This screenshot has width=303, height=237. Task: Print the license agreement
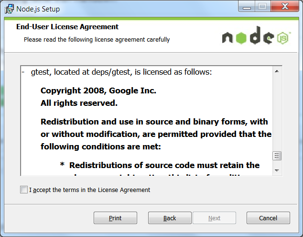click(x=115, y=218)
